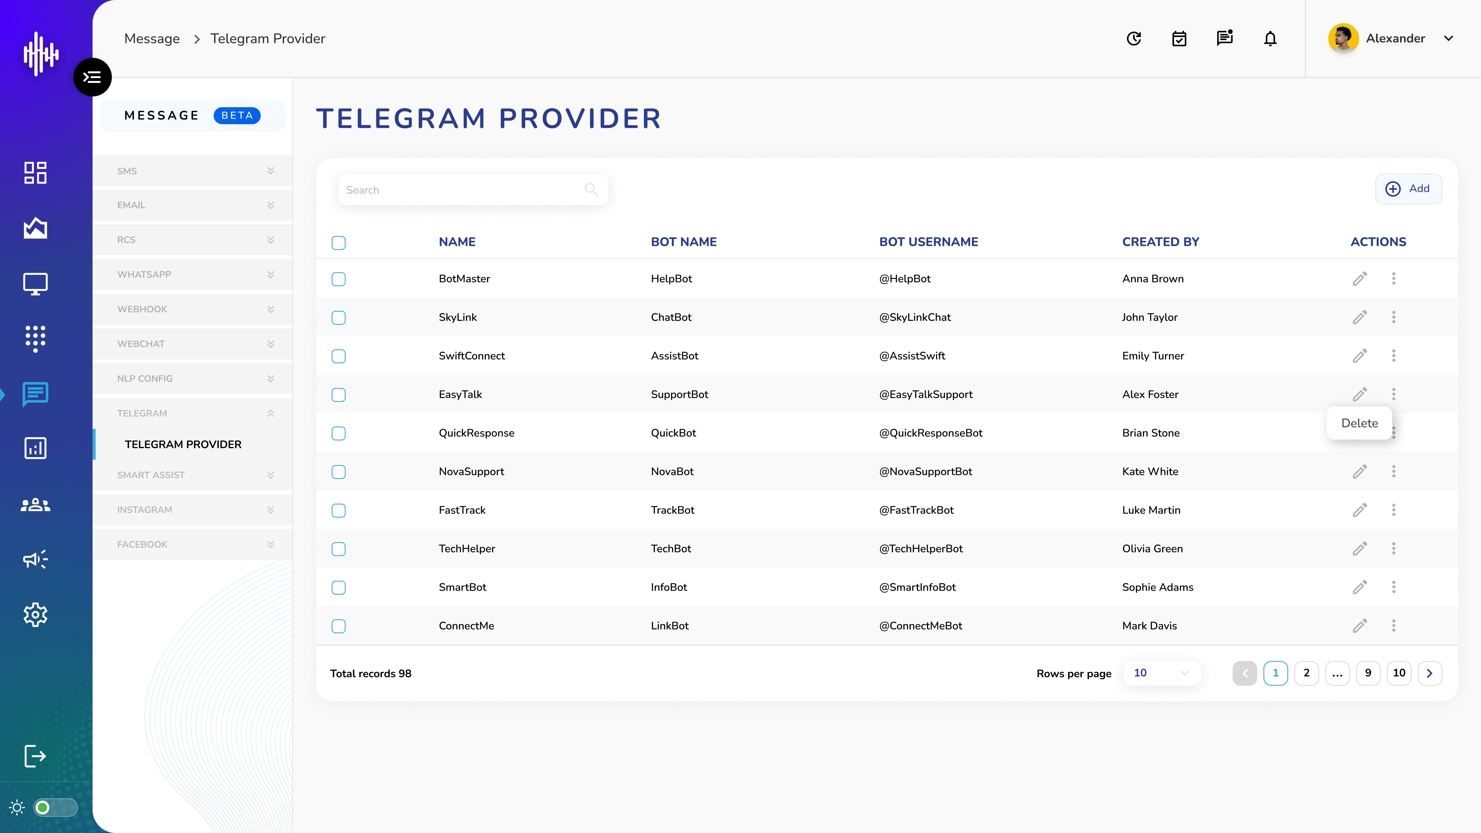This screenshot has width=1481, height=833.
Task: Click the NAME column header
Action: (x=457, y=242)
